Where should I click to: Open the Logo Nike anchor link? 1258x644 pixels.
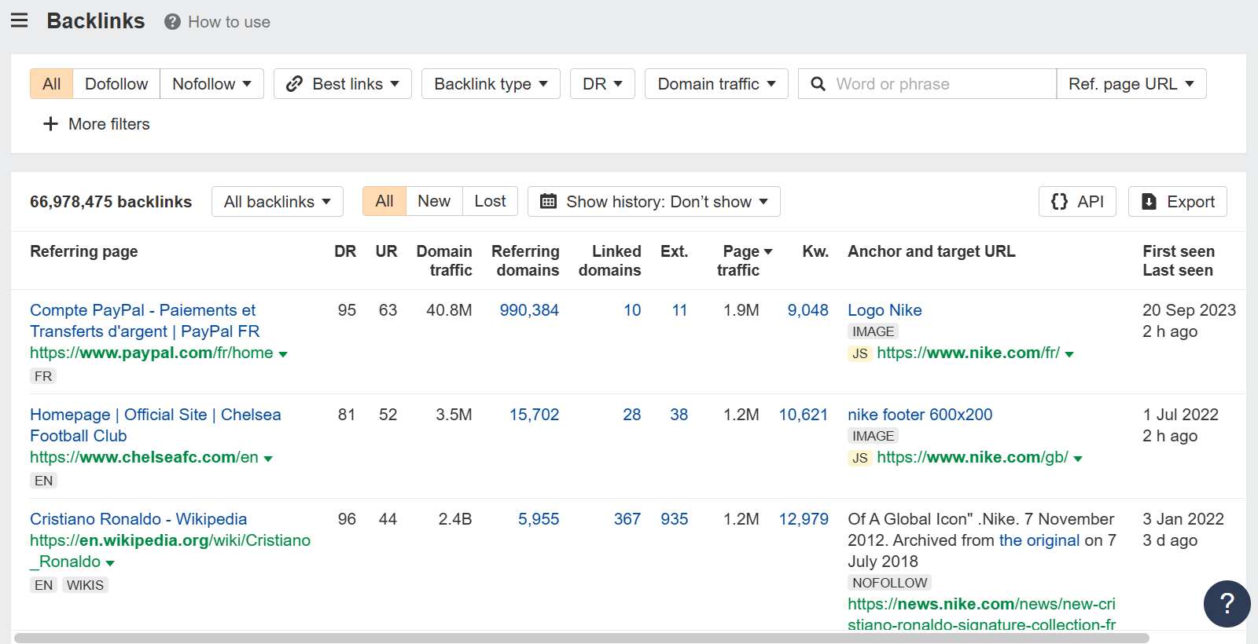coord(885,310)
